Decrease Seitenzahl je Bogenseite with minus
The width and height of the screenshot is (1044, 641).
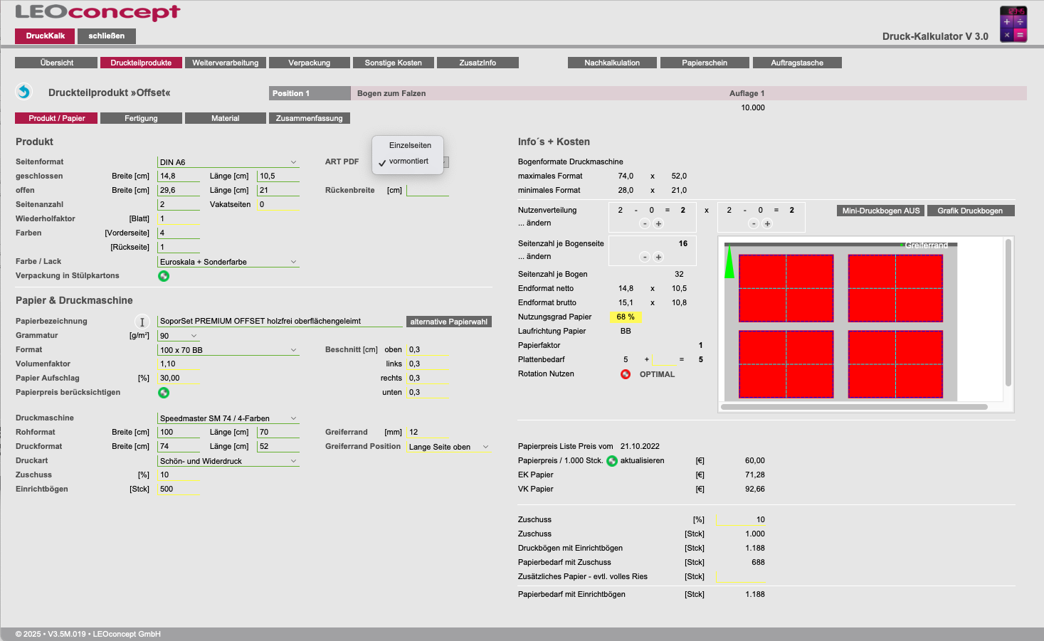pyautogui.click(x=645, y=257)
